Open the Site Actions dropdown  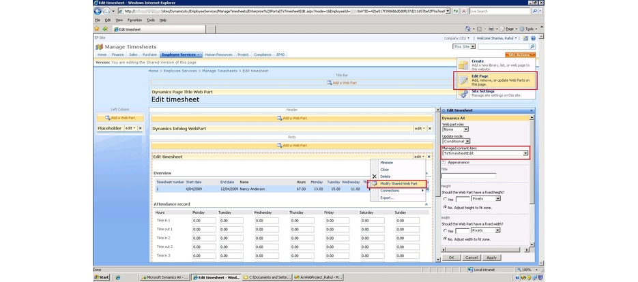[520, 54]
